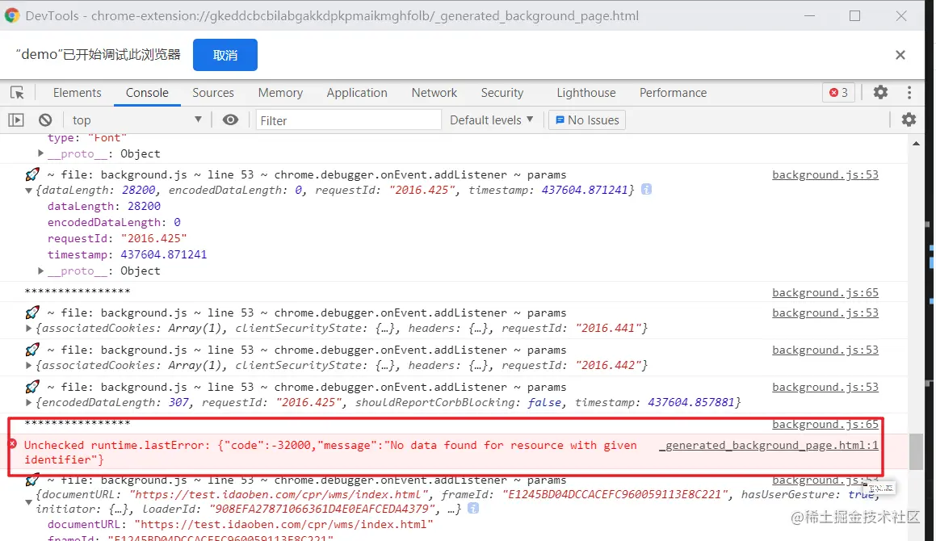Expand object with requestId 2016.442
This screenshot has height=541, width=936.
[x=28, y=365]
